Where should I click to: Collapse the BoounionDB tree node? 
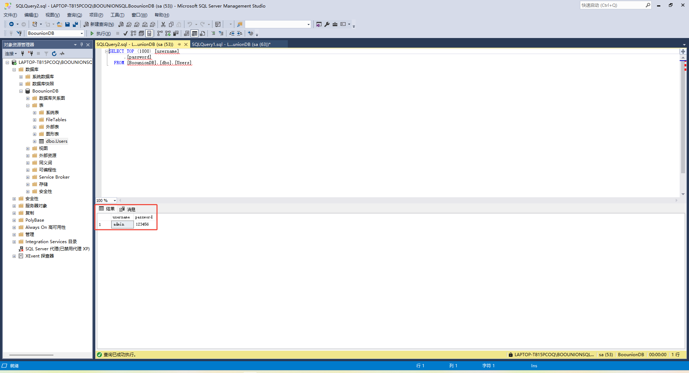click(x=21, y=91)
